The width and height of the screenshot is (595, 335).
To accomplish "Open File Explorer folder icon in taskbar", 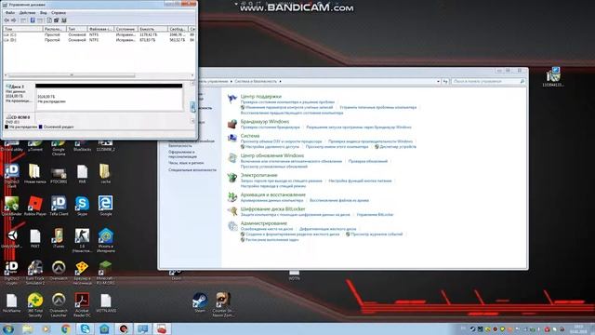I will [x=27, y=328].
